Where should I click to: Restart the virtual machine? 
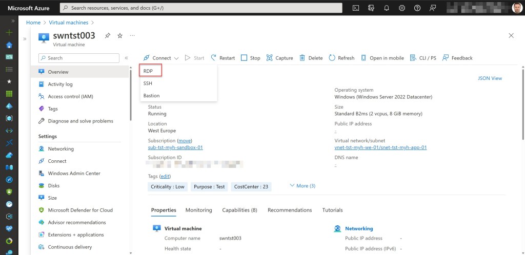(223, 58)
